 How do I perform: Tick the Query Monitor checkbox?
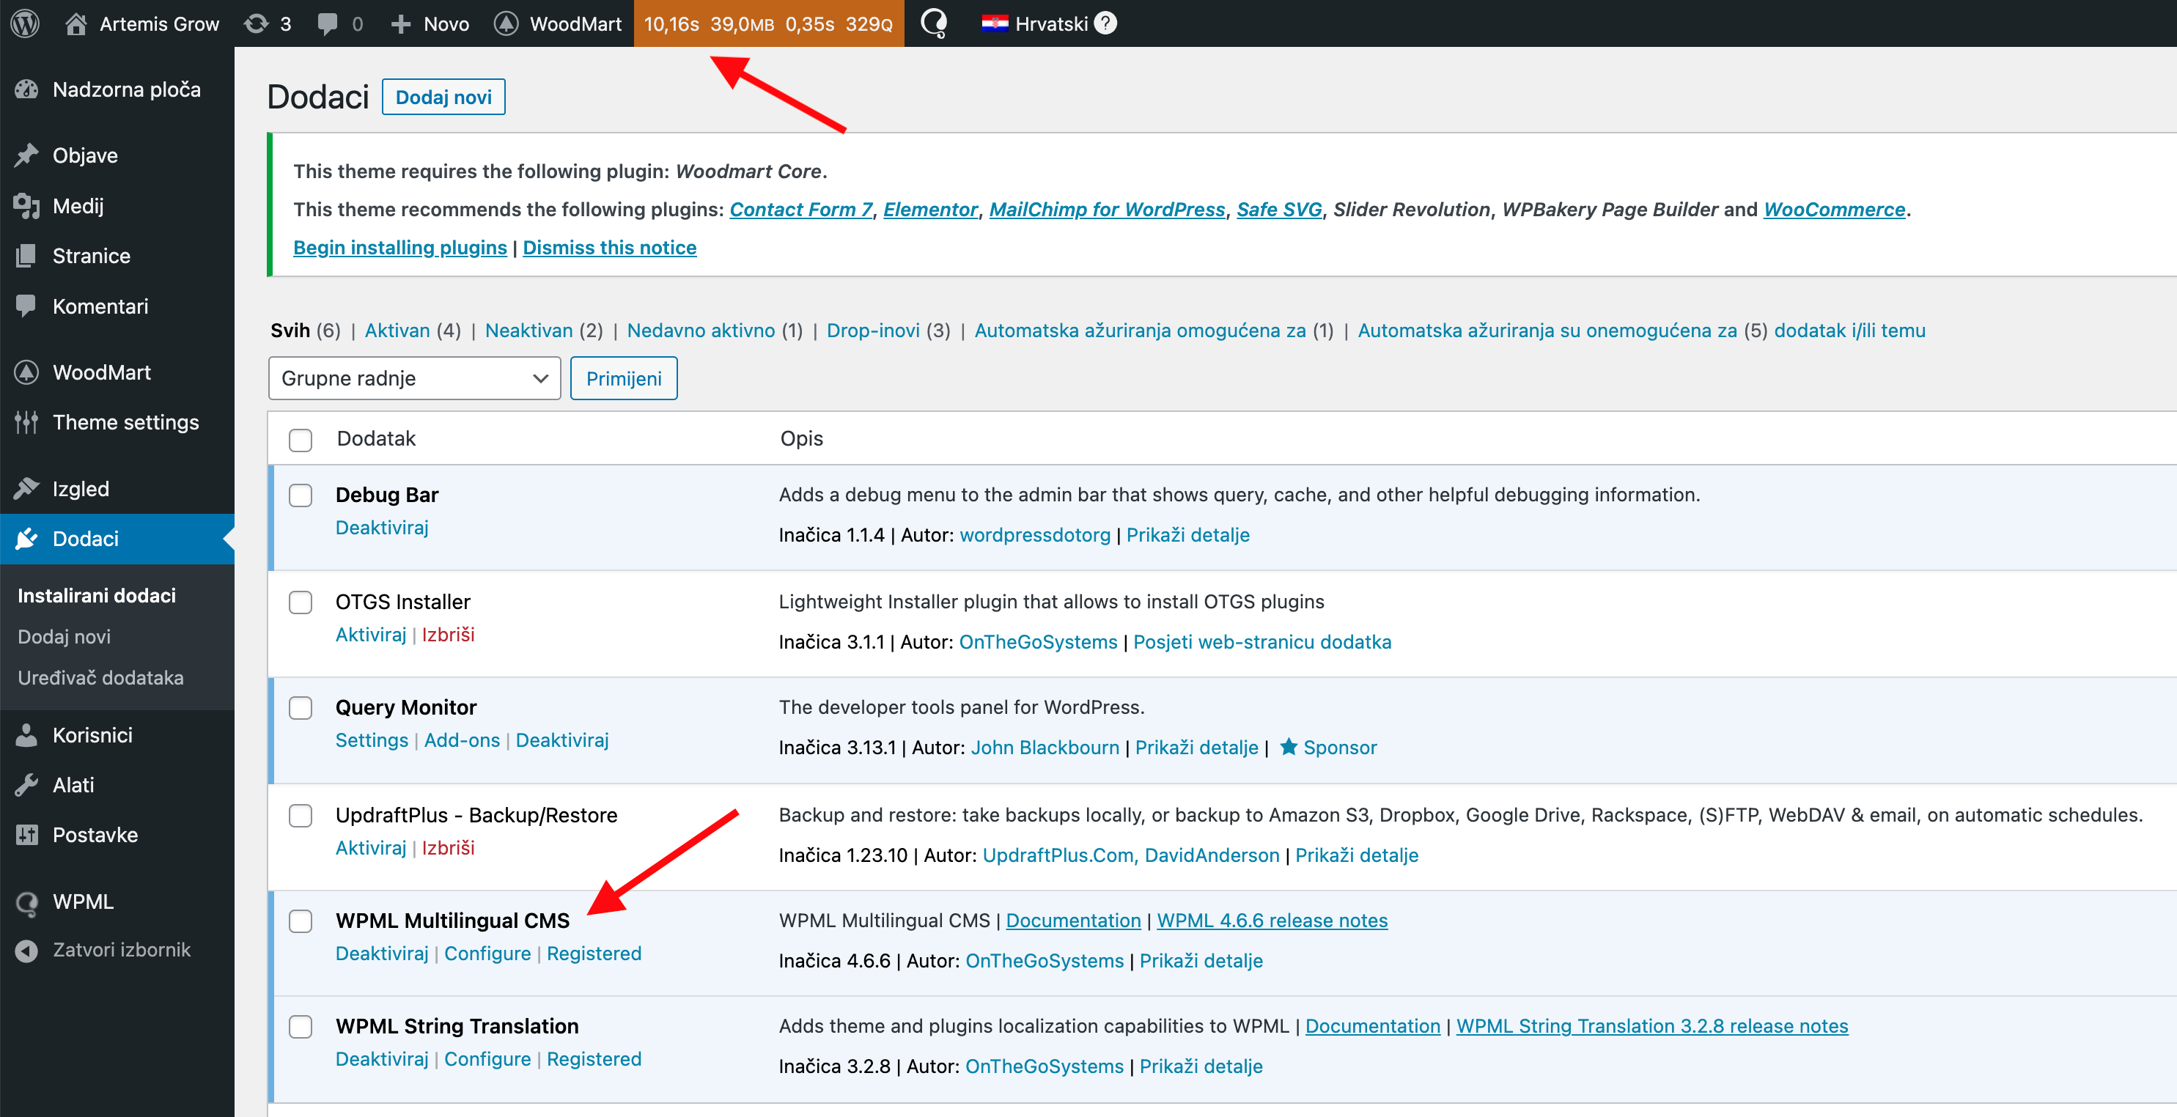[x=300, y=708]
